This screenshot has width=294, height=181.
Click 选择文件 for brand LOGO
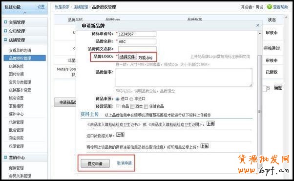[x=127, y=57]
